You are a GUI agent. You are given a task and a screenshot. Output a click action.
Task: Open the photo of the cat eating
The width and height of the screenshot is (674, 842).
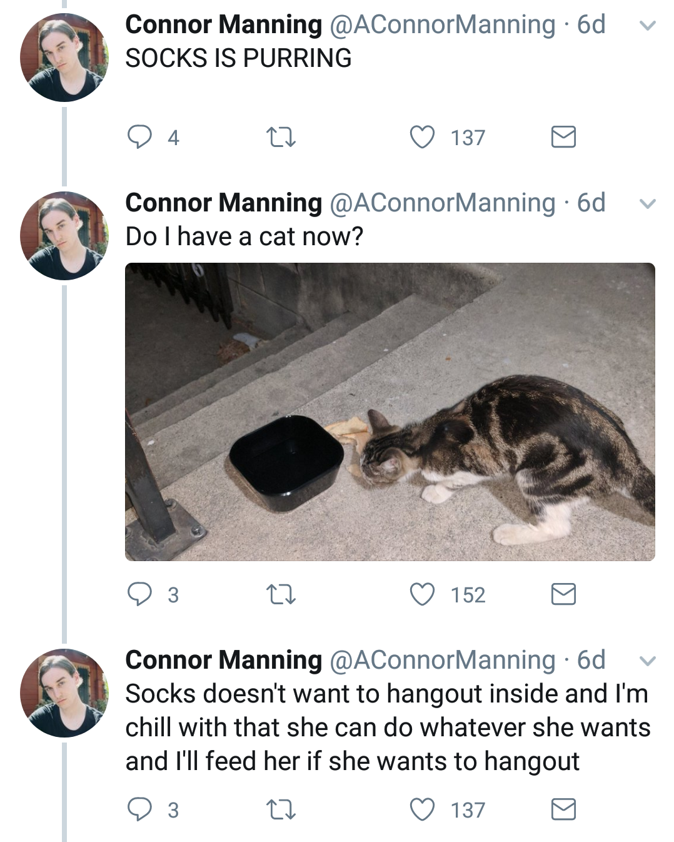(x=390, y=412)
